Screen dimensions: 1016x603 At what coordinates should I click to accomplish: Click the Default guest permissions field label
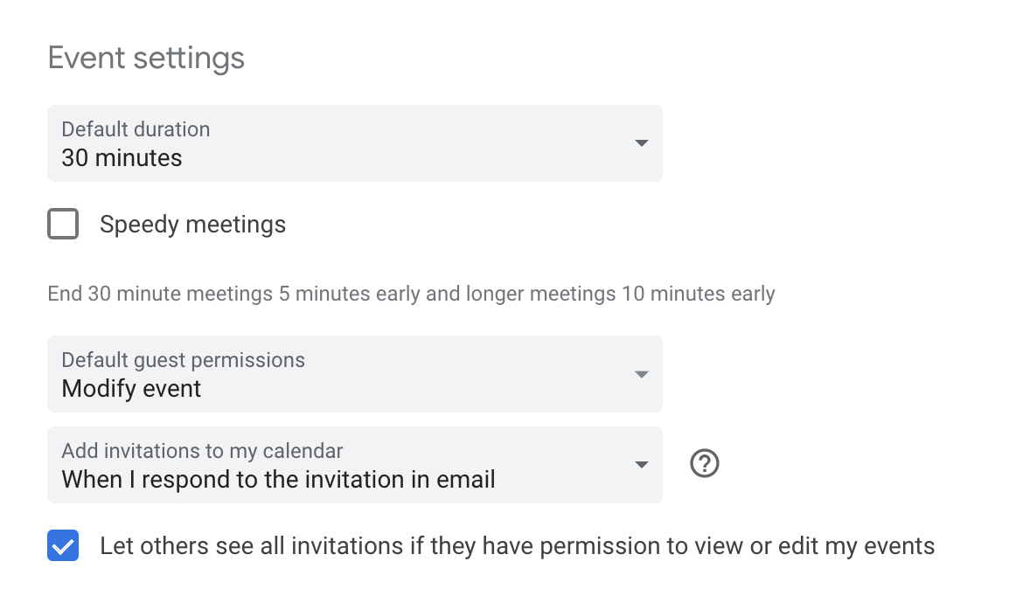[x=183, y=360]
